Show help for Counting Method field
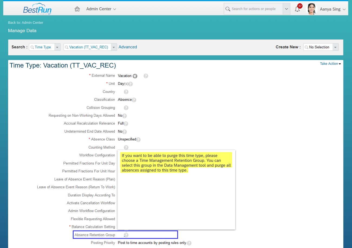The height and width of the screenshot is (248, 352). pos(126,148)
